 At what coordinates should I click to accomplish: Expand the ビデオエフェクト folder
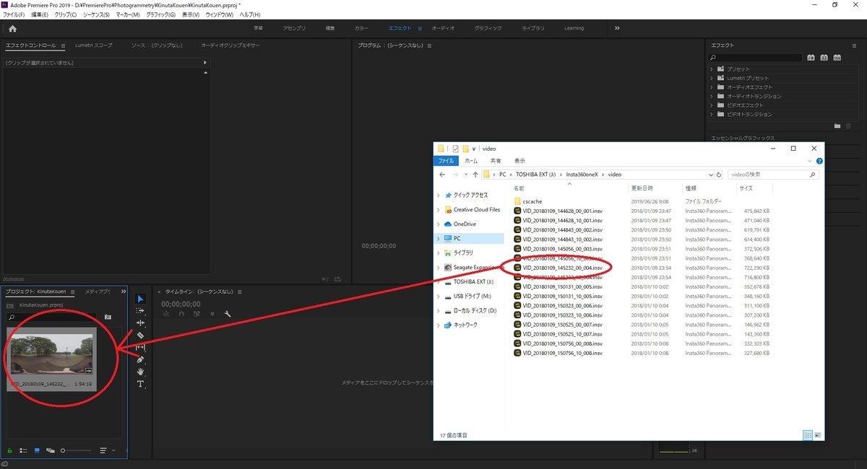coord(712,105)
